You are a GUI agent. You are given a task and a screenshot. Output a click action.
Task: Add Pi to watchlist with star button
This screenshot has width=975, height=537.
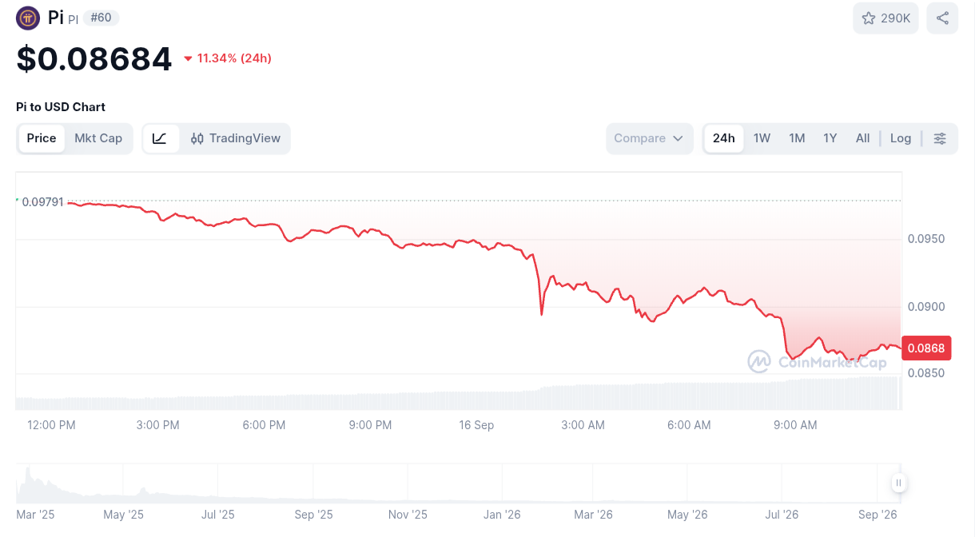[886, 18]
